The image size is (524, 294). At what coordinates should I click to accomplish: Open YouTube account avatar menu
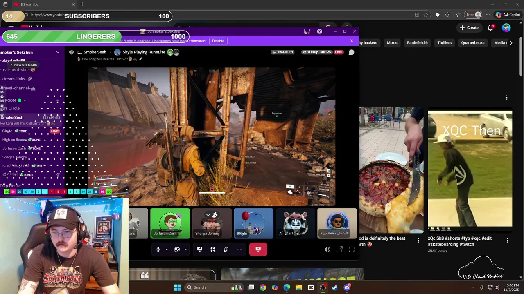[506, 28]
